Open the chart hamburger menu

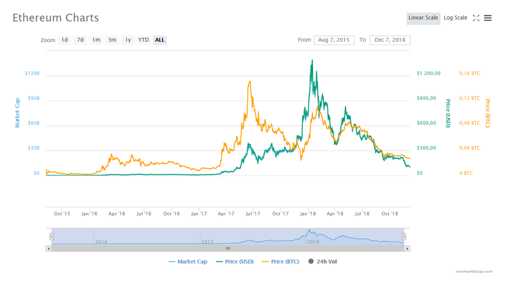(x=488, y=18)
